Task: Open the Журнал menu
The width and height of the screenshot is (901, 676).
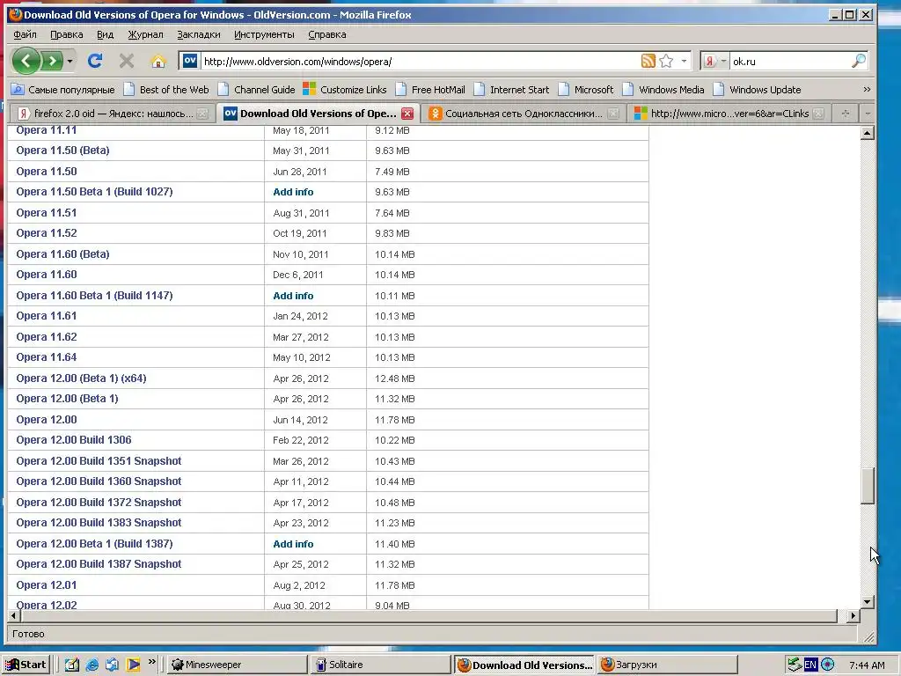Action: (x=145, y=34)
